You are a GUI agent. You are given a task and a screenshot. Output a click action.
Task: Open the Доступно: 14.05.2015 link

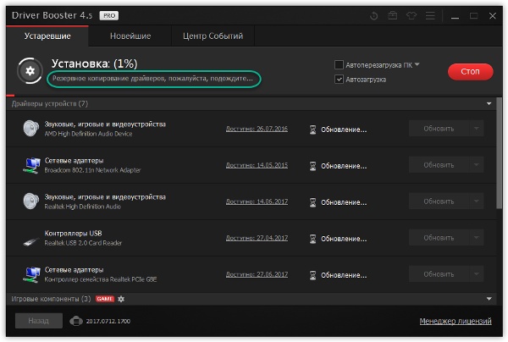click(x=257, y=165)
